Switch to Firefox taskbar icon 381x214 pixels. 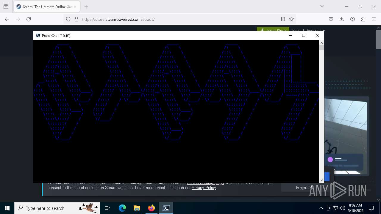[151, 208]
